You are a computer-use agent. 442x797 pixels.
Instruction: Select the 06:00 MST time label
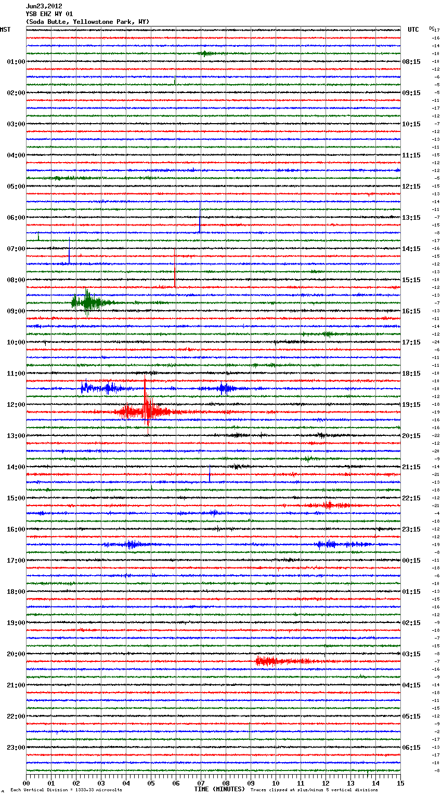coord(16,218)
